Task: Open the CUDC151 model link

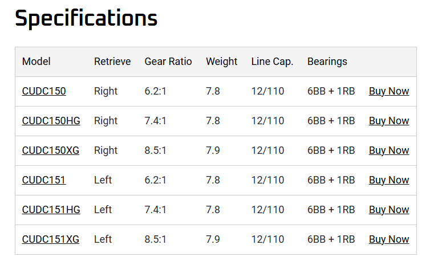Action: point(44,180)
